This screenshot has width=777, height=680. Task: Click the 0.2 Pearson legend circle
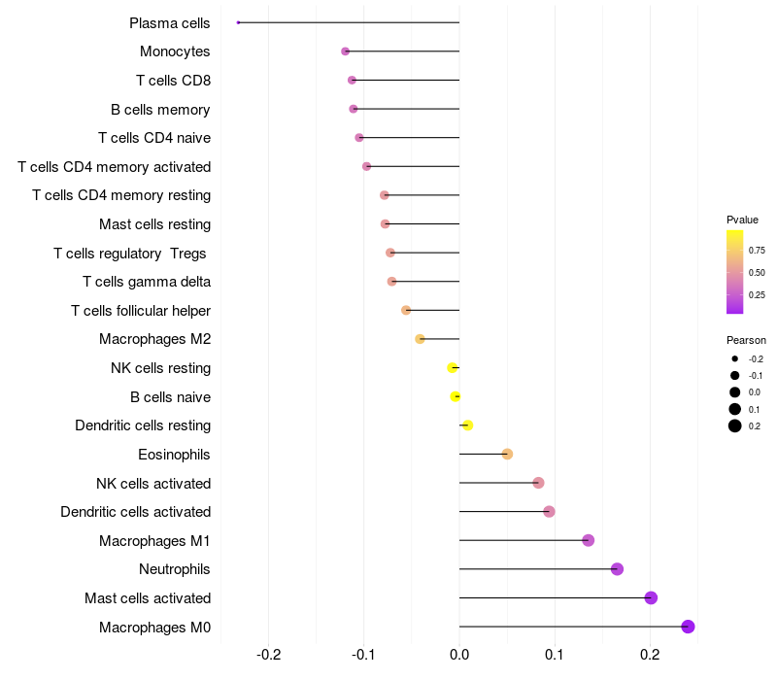click(735, 425)
